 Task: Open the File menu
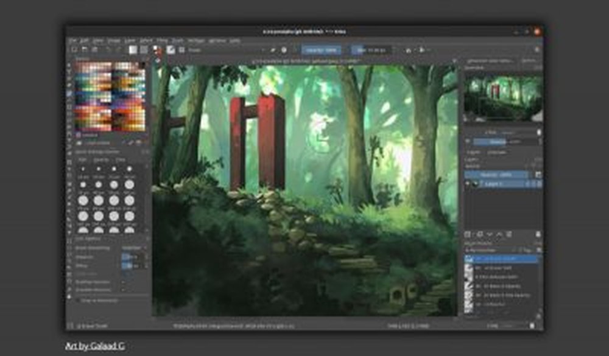click(x=72, y=40)
